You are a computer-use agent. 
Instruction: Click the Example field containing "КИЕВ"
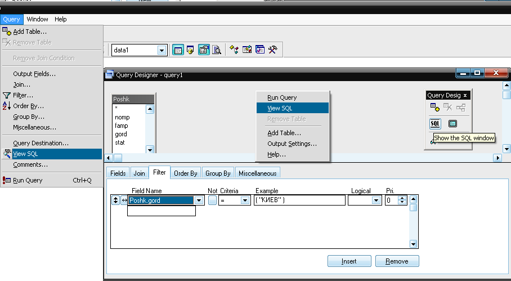(x=299, y=200)
